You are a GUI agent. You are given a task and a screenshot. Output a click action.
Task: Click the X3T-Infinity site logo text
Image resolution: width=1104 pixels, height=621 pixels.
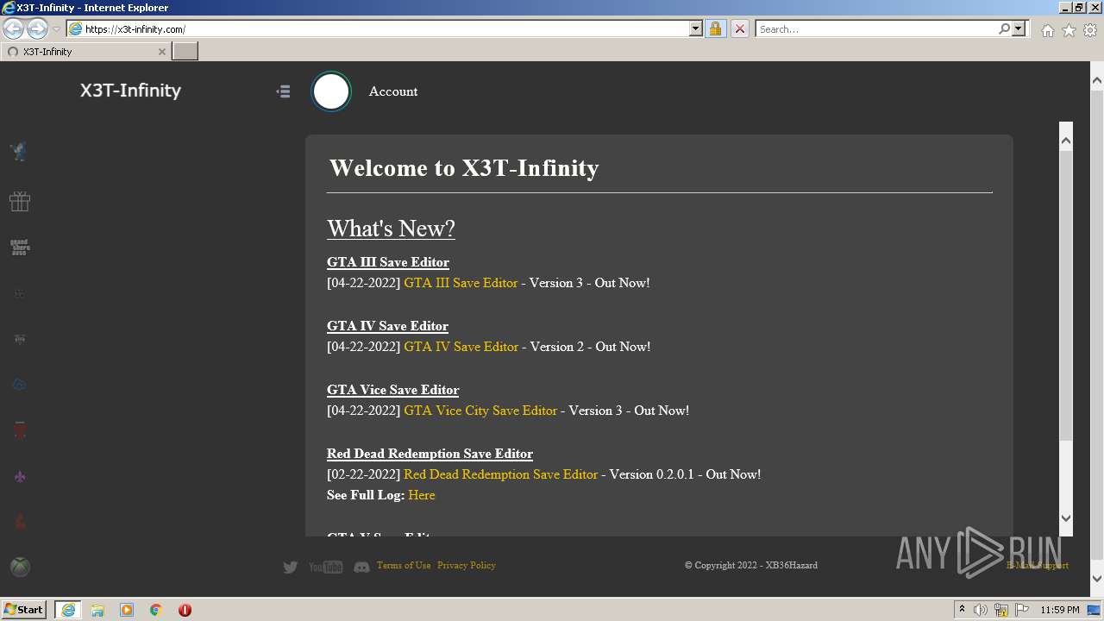(130, 91)
